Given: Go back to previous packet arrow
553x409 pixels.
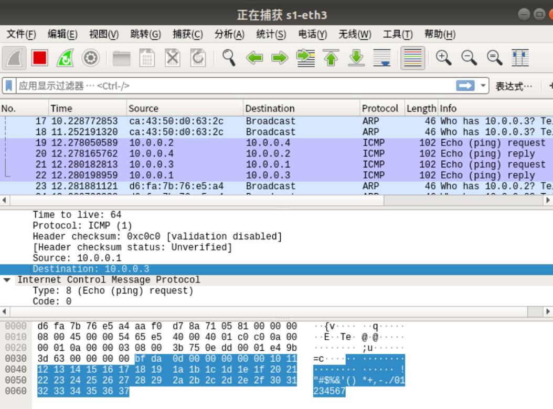Looking at the screenshot, I should point(254,58).
